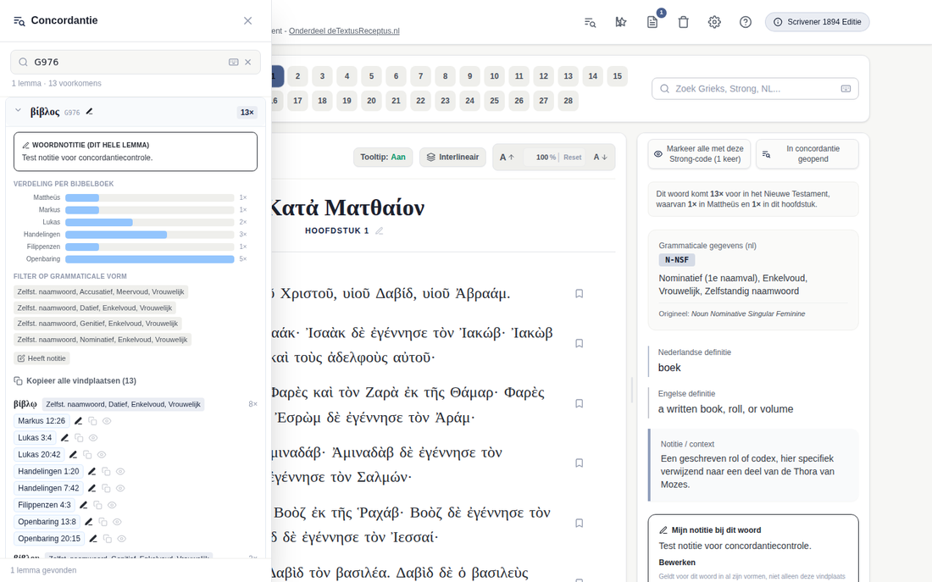Copy the Filippenzen 4:3 reference

coord(97,505)
